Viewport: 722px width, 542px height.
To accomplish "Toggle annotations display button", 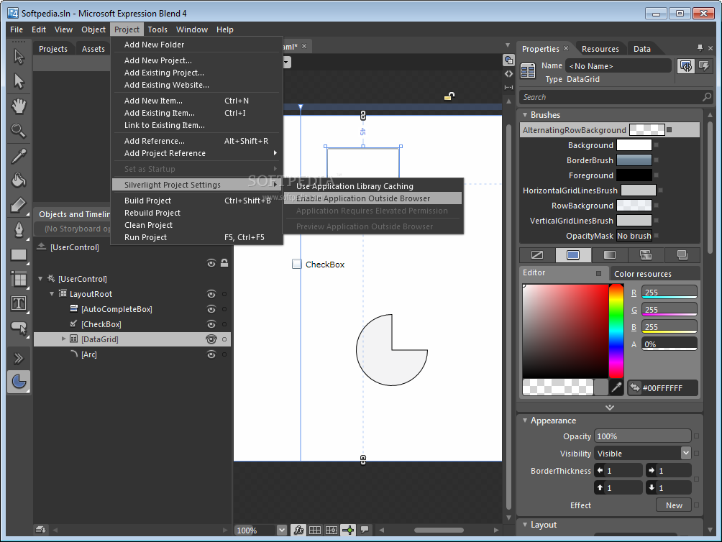I will (365, 530).
